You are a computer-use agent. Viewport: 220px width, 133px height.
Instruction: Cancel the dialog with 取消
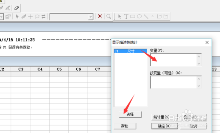pyautogui.click(x=193, y=126)
